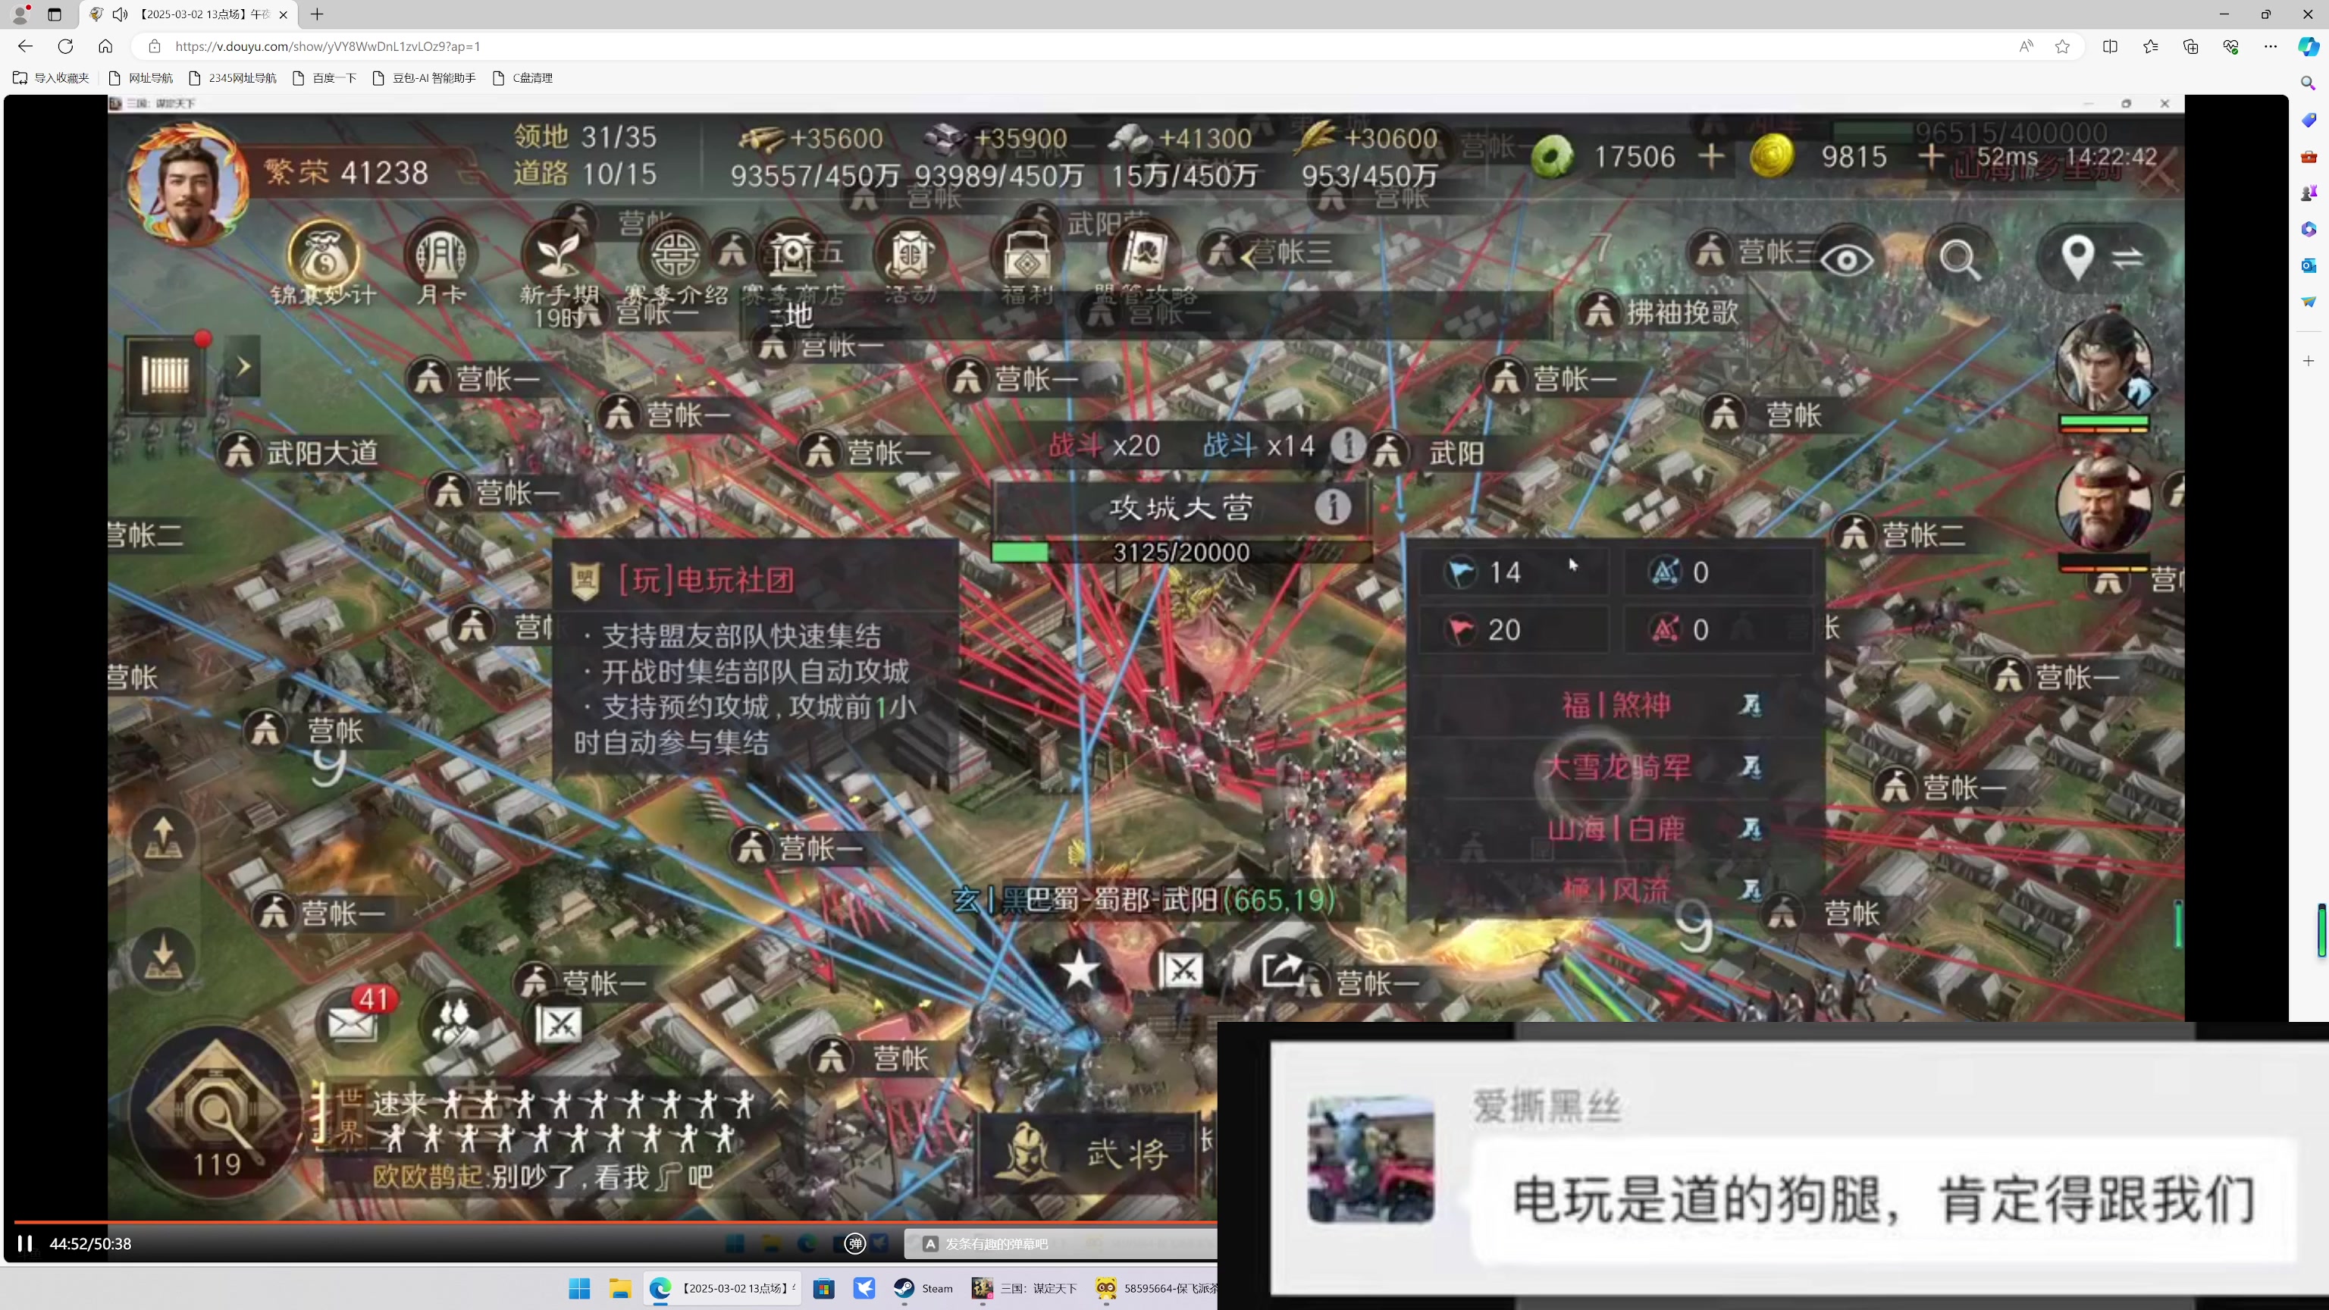Viewport: 2329px width, 1310px height.
Task: Click the 福|煞神 alliance row
Action: click(x=1615, y=705)
